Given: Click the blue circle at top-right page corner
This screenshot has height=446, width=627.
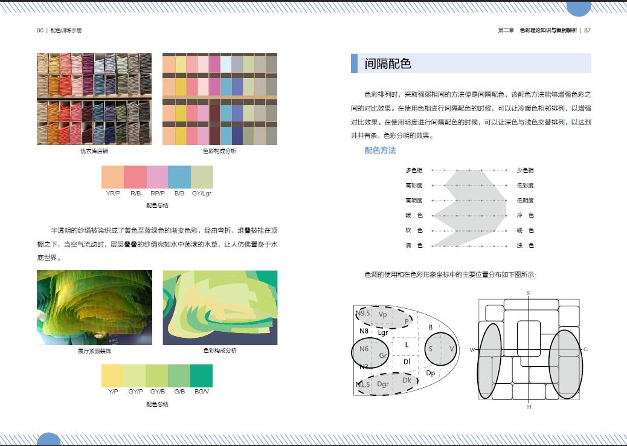Looking at the screenshot, I should coord(578,6).
